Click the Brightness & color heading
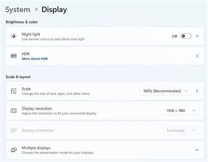This screenshot has width=208, height=162. [22, 22]
